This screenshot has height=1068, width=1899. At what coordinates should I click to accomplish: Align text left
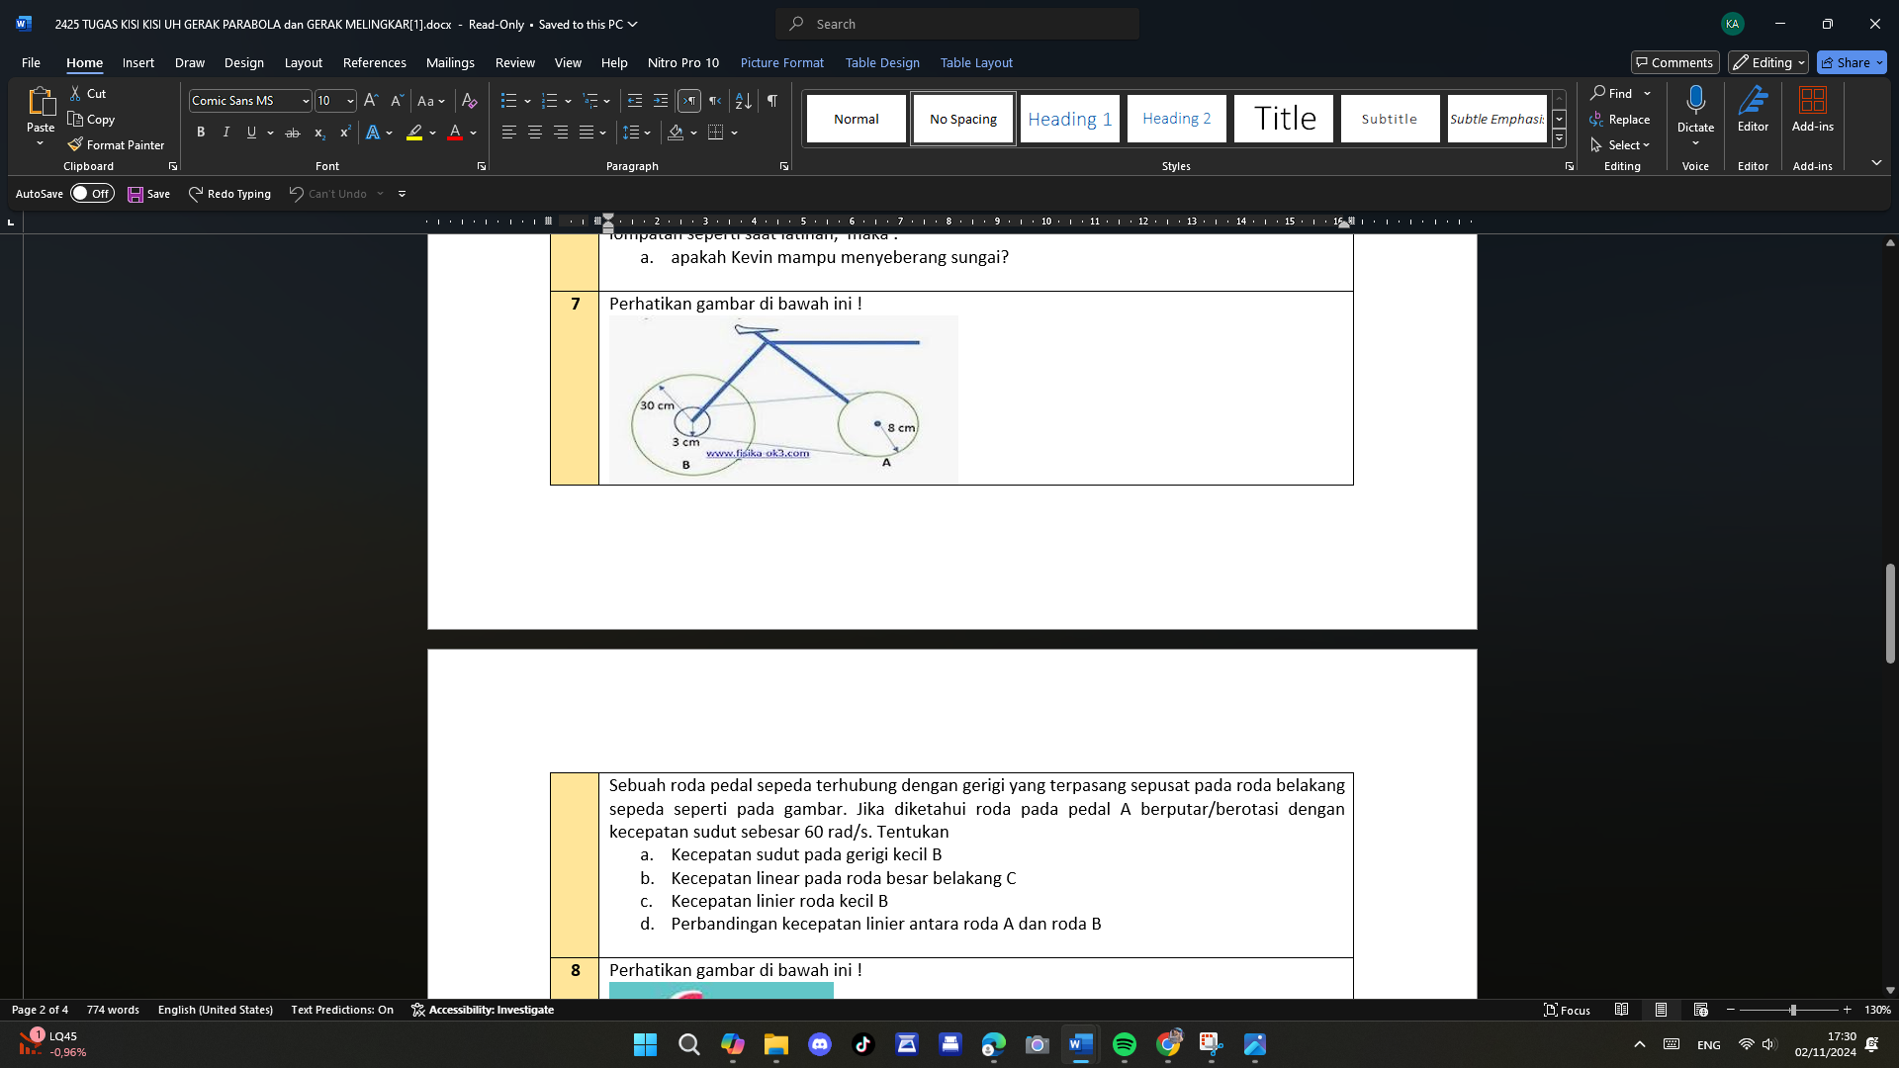(509, 133)
